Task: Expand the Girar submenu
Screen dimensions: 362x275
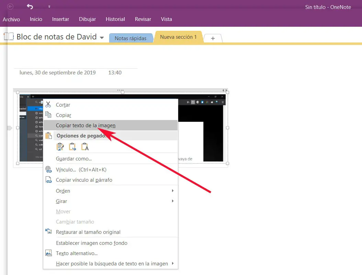Action: 110,201
